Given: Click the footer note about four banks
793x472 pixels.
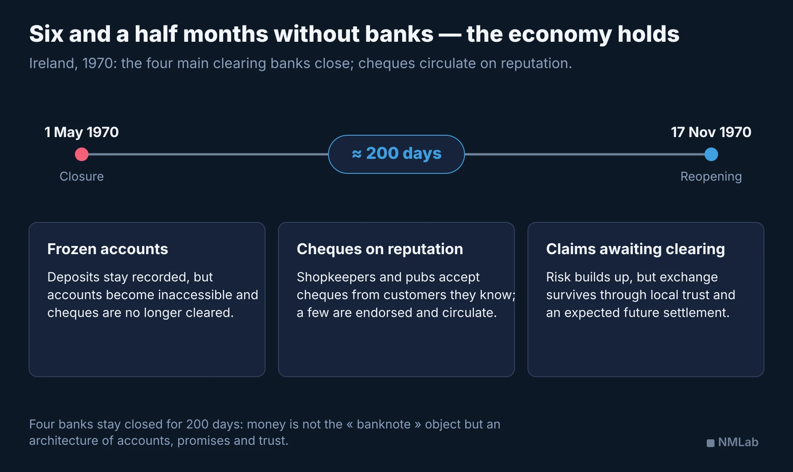Looking at the screenshot, I should [265, 432].
